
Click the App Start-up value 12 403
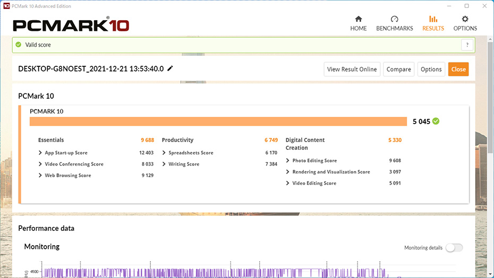coord(146,153)
